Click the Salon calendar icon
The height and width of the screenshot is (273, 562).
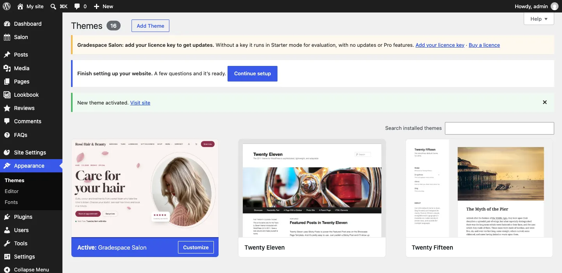coord(7,37)
